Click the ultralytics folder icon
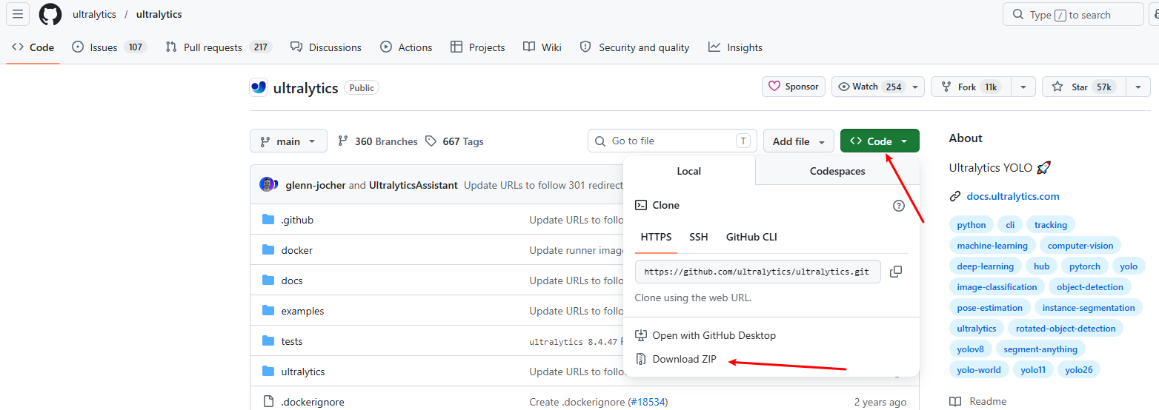The width and height of the screenshot is (1159, 410). tap(268, 372)
